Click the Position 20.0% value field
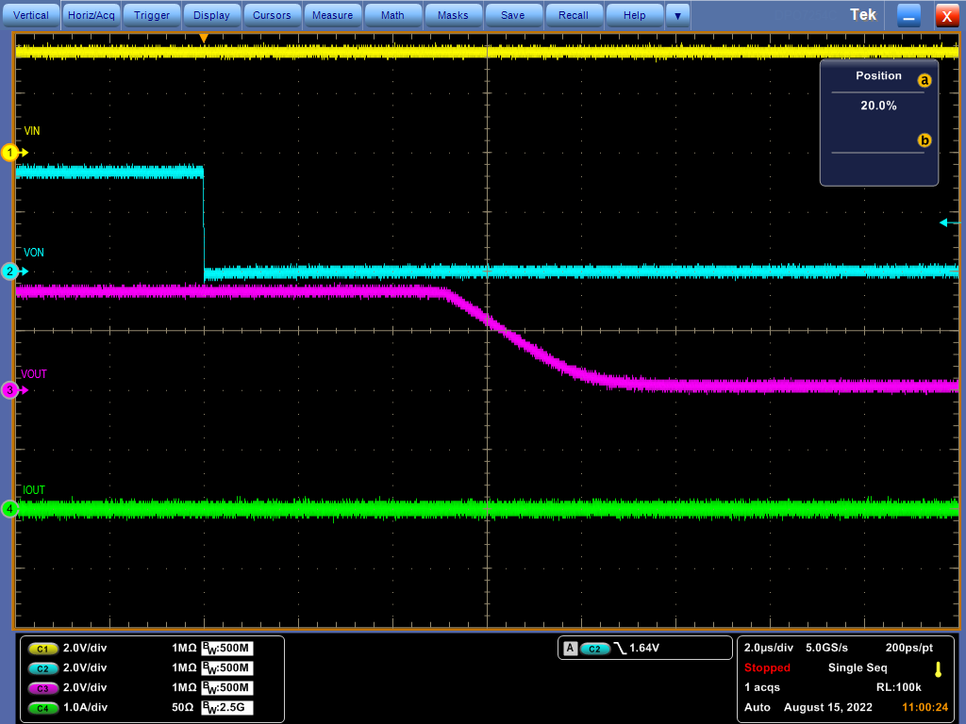 878,107
